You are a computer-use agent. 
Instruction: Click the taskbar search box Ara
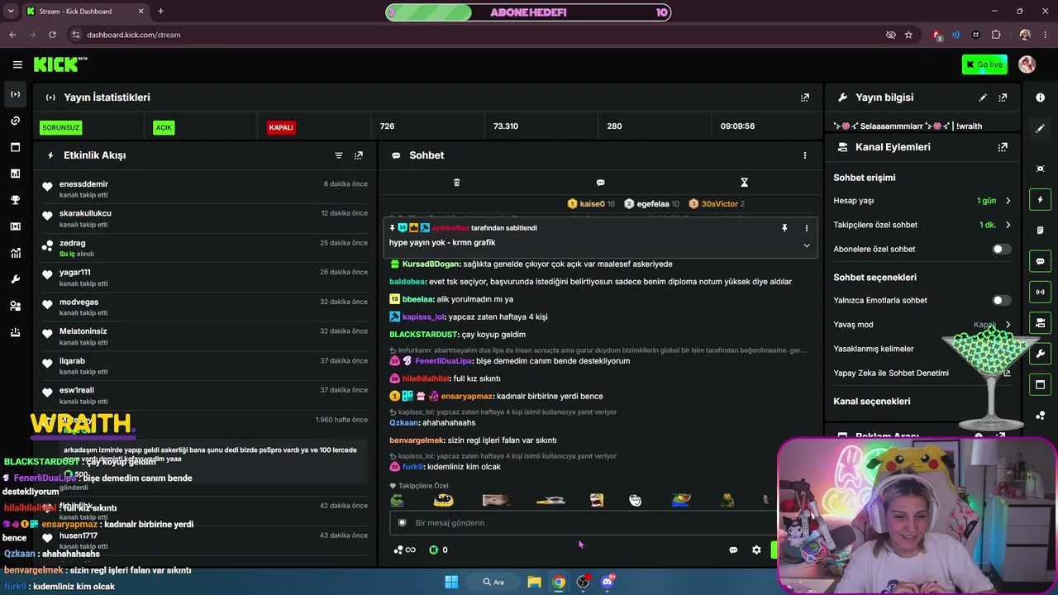[493, 582]
